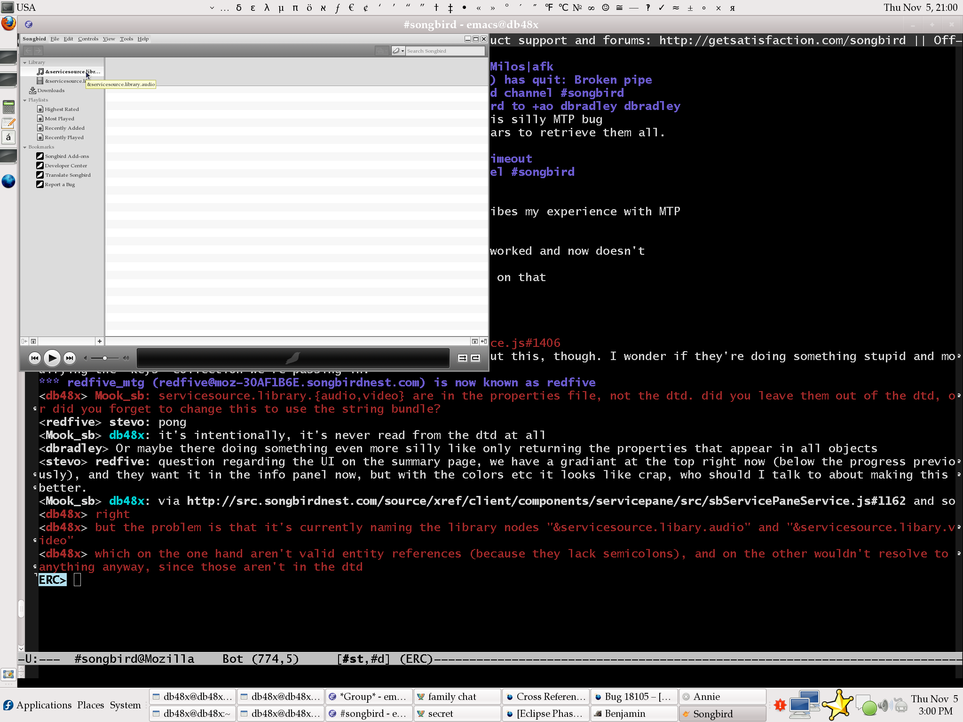This screenshot has width=963, height=722.
Task: Open the Developer Center bookmark
Action: pyautogui.click(x=62, y=165)
